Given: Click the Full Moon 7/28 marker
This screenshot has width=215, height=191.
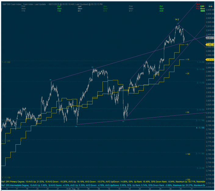Looking at the screenshot, I should (59, 9).
